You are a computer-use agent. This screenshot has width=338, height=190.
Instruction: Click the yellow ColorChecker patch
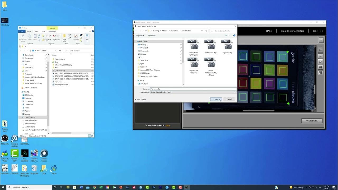[256, 84]
